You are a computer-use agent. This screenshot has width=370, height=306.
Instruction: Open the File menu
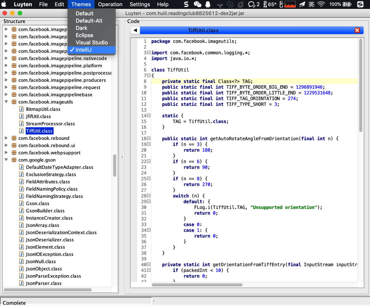pyautogui.click(x=43, y=4)
